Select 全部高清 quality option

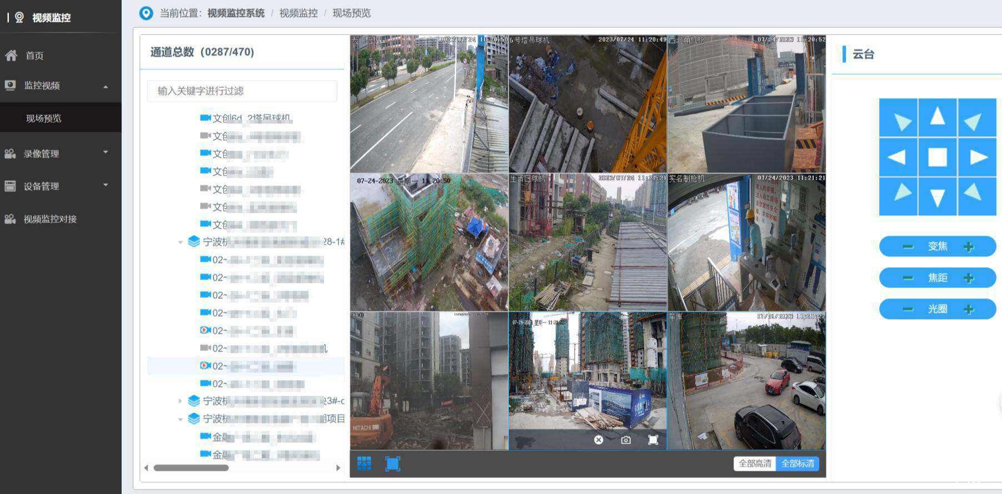754,463
